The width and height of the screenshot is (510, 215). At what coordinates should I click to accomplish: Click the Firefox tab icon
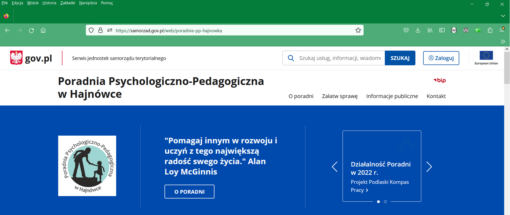pos(6,16)
